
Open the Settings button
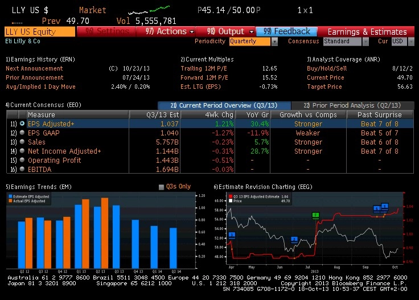tap(106, 31)
